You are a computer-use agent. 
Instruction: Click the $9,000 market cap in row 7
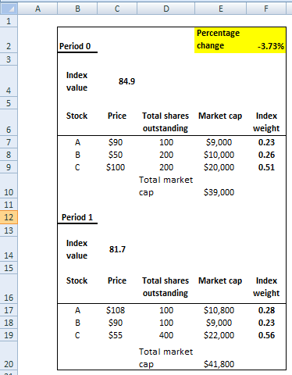tap(219, 142)
